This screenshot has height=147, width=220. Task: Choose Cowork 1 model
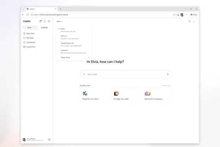tap(74, 51)
